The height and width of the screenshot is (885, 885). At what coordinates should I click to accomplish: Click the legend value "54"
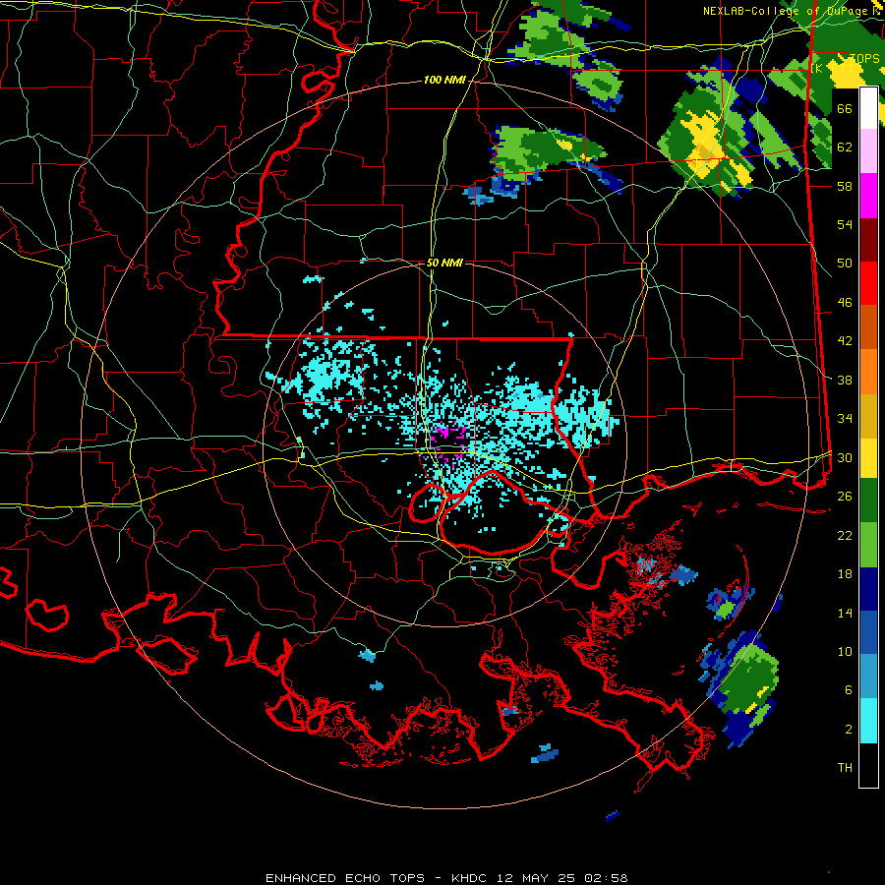coord(845,224)
